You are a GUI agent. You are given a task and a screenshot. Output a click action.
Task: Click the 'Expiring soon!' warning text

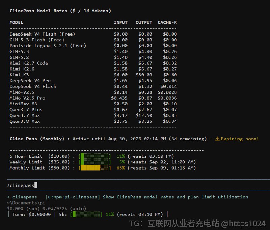(240, 139)
